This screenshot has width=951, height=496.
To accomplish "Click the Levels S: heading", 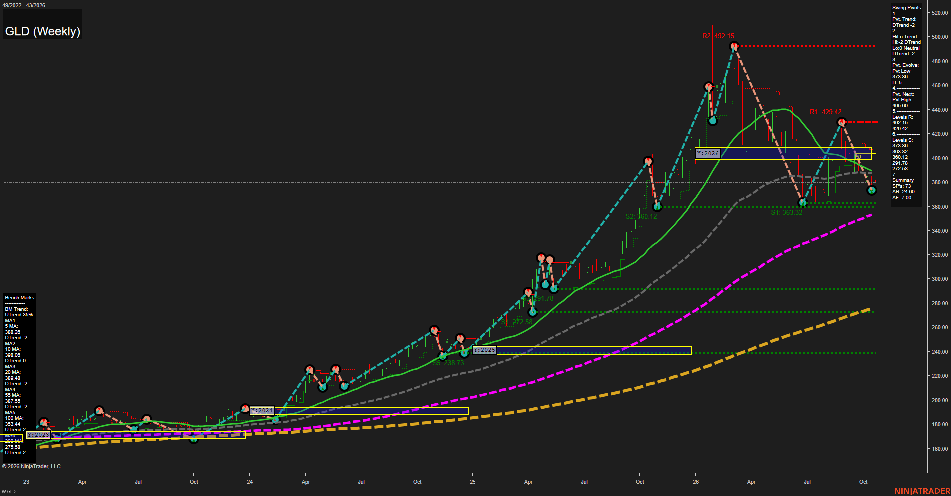I will 902,140.
